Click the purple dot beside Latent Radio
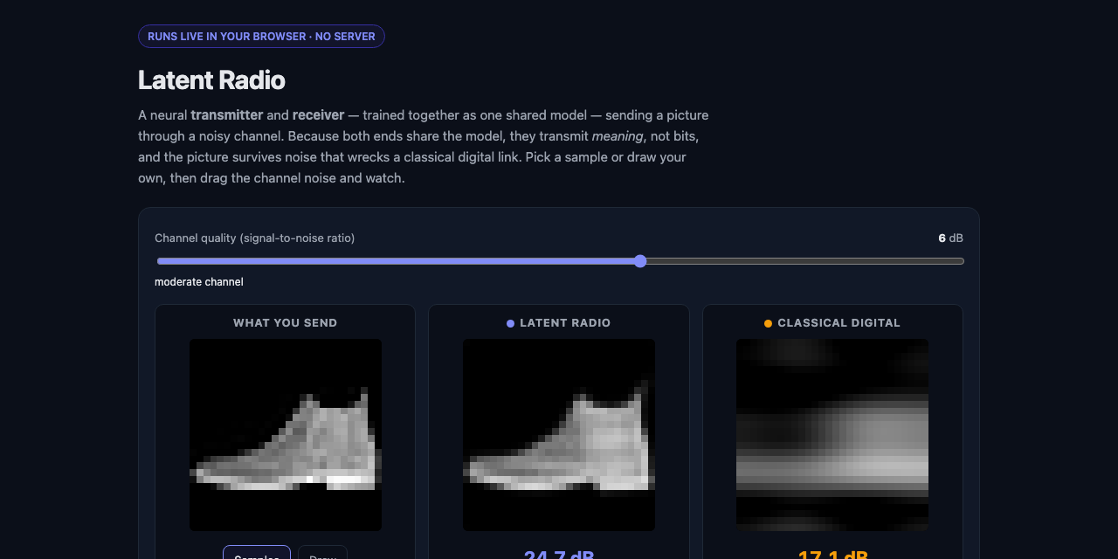This screenshot has width=1118, height=559. pyautogui.click(x=510, y=323)
